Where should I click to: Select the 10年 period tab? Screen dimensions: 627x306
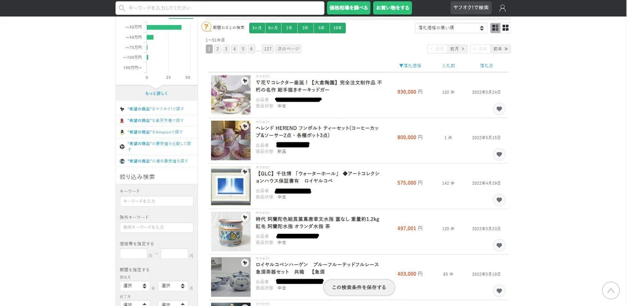(338, 28)
